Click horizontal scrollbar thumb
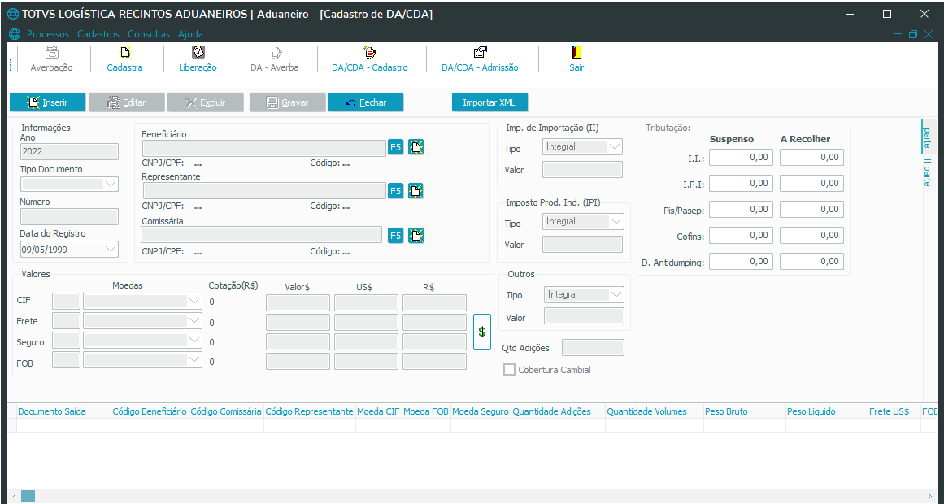Screen dimensions: 944x504 tap(28, 496)
